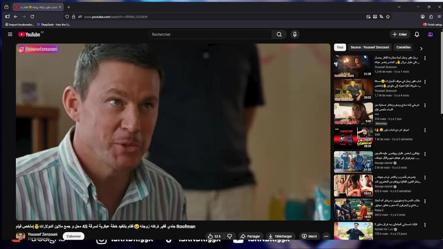Open the 51:55 George Ashraf video thumbnail
This screenshot has height=249, width=443.
click(x=353, y=162)
